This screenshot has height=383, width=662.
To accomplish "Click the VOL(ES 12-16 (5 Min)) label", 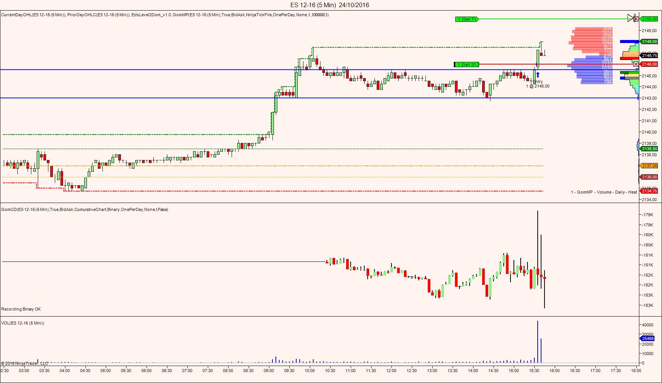I will [23, 323].
